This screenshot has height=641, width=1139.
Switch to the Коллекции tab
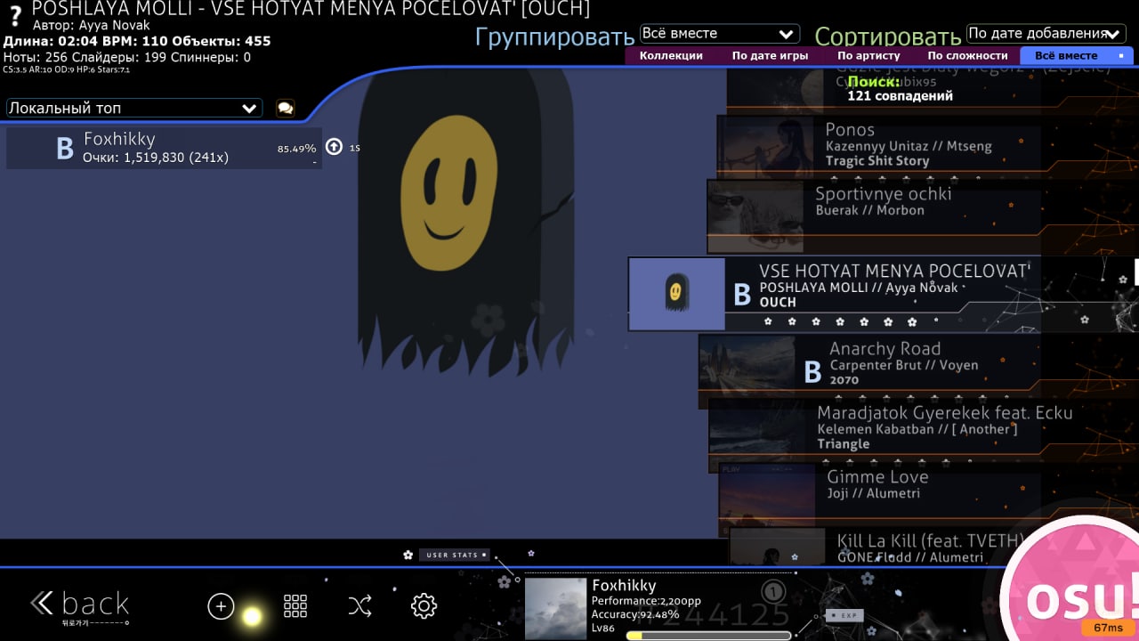coord(671,55)
